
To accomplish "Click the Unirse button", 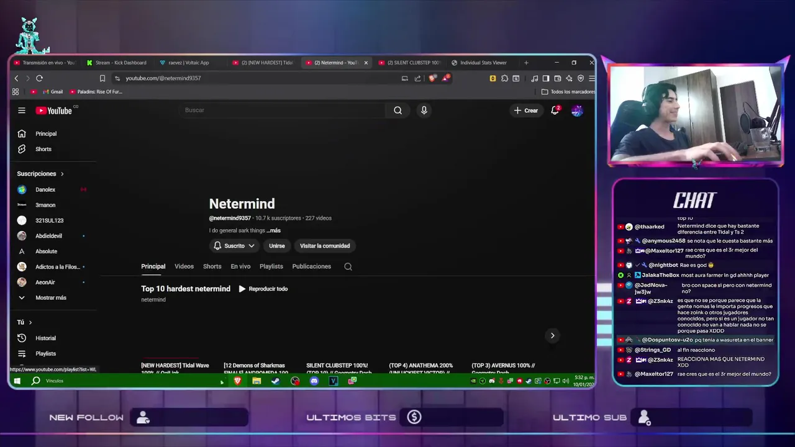I will click(x=277, y=246).
